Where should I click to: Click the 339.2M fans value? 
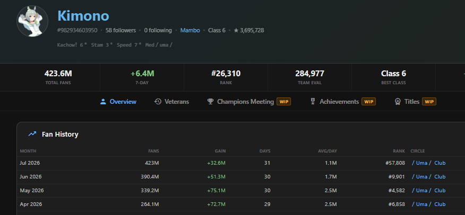(x=150, y=191)
